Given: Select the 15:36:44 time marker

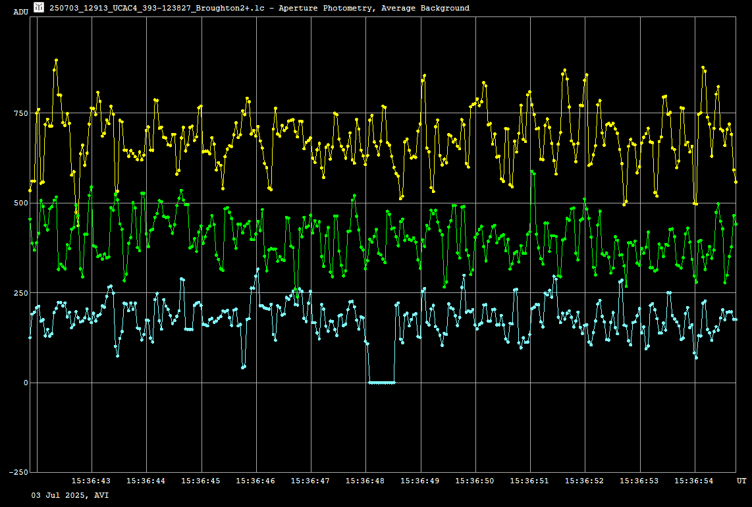Looking at the screenshot, I should 146,481.
